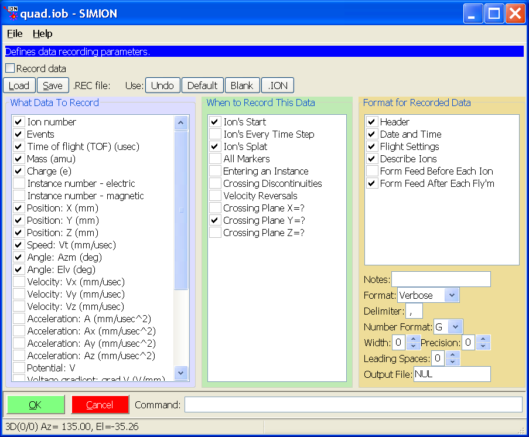Check Crossing Plane Z=?
Image resolution: width=529 pixels, height=437 pixels.
[x=215, y=233]
